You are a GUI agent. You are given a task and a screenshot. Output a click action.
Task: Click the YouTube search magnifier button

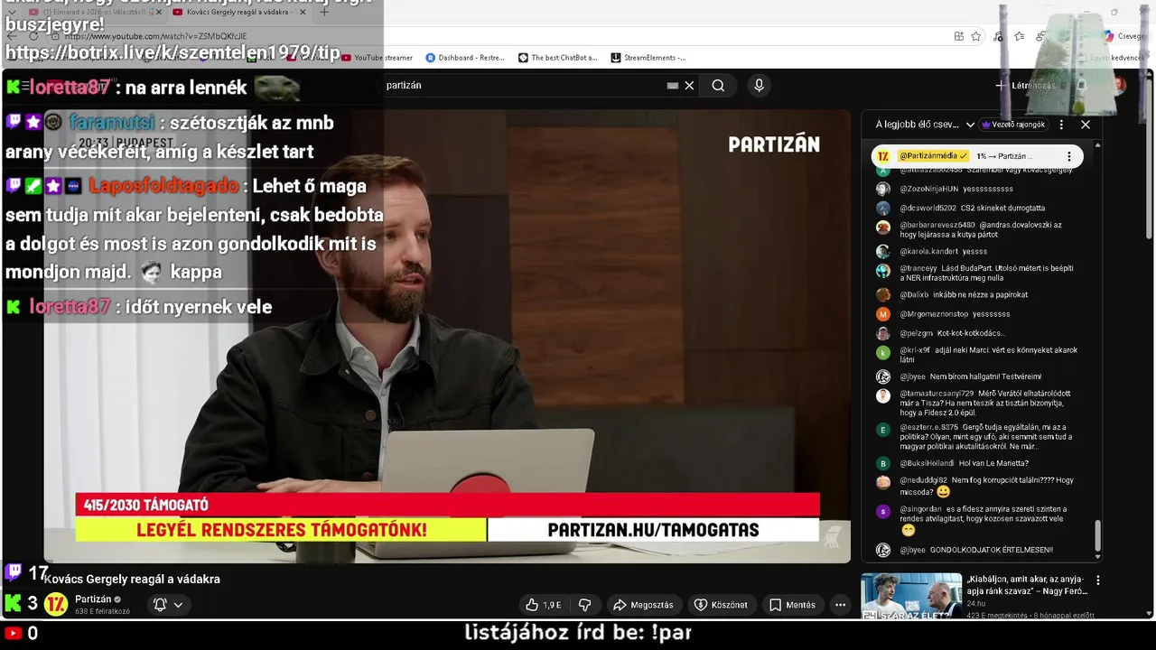tap(718, 86)
